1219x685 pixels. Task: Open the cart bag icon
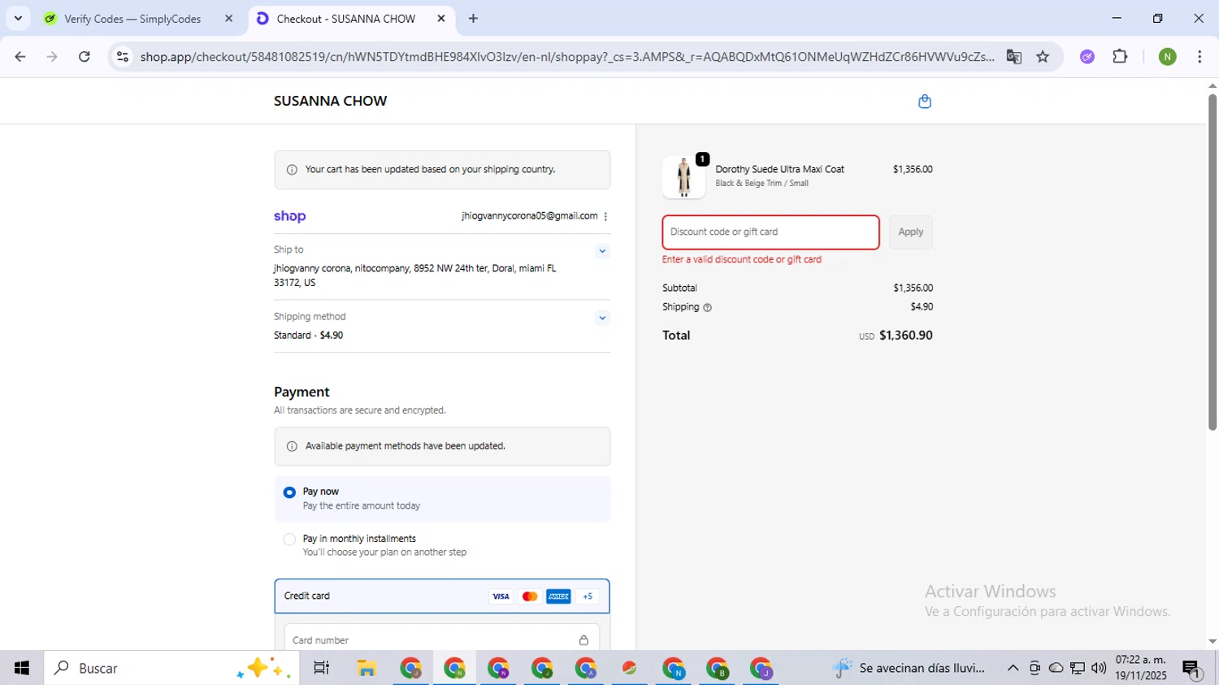(x=924, y=102)
